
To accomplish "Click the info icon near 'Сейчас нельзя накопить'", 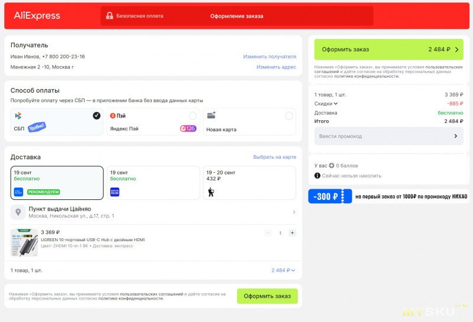I will 318,175.
